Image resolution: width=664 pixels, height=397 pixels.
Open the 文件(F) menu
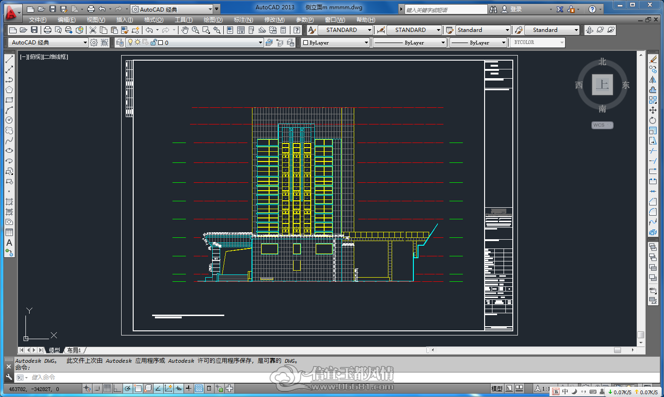point(37,20)
